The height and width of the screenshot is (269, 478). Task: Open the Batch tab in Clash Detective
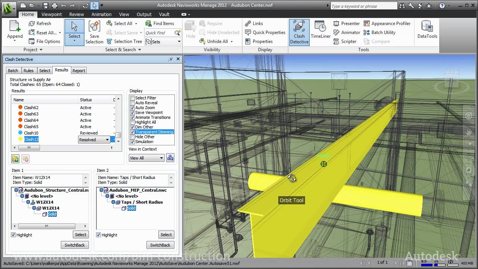pos(13,71)
